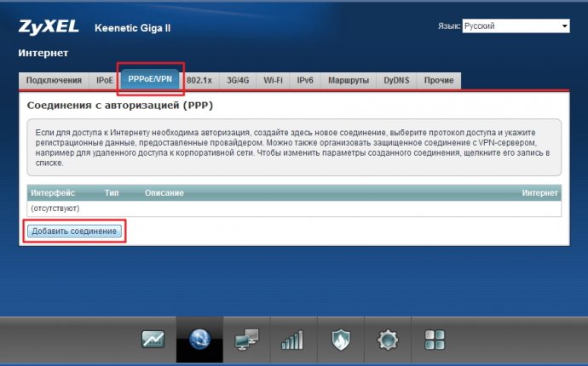Open the security shield icon
Image resolution: width=588 pixels, height=366 pixels.
[x=341, y=340]
